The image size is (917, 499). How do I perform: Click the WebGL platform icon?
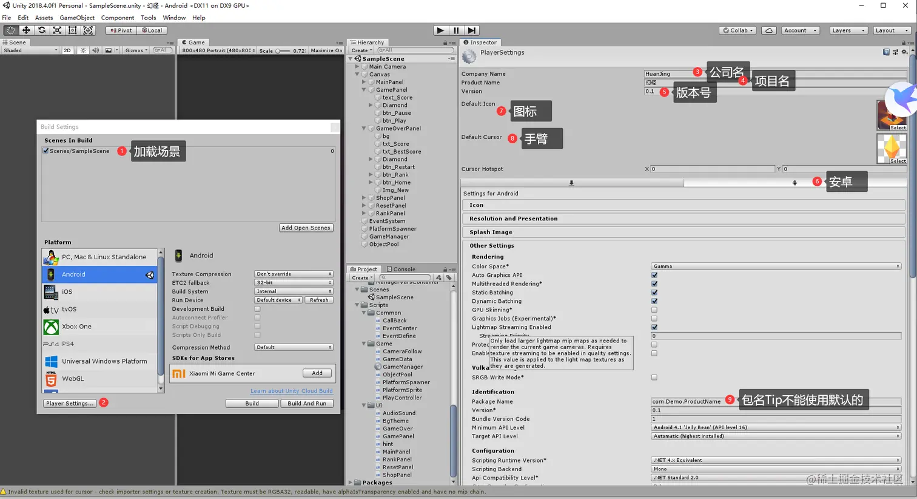coord(51,379)
